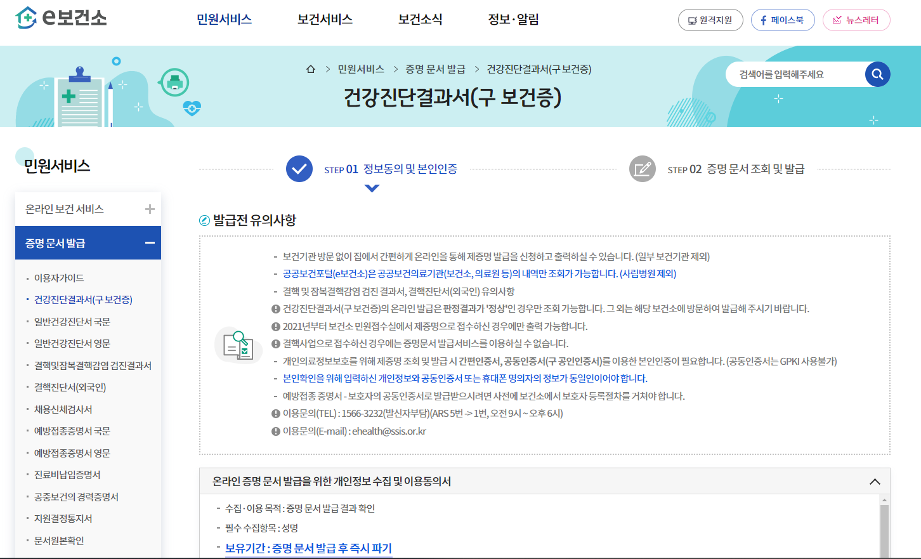Collapse the 개인정보 수집 및 이용동의서 panel
The image size is (921, 559).
875,482
